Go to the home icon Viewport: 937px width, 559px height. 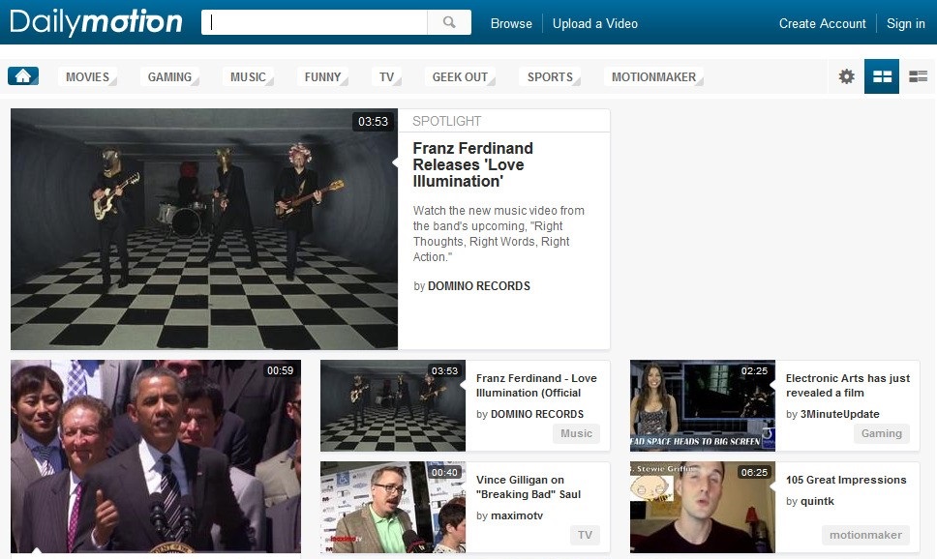coord(23,75)
